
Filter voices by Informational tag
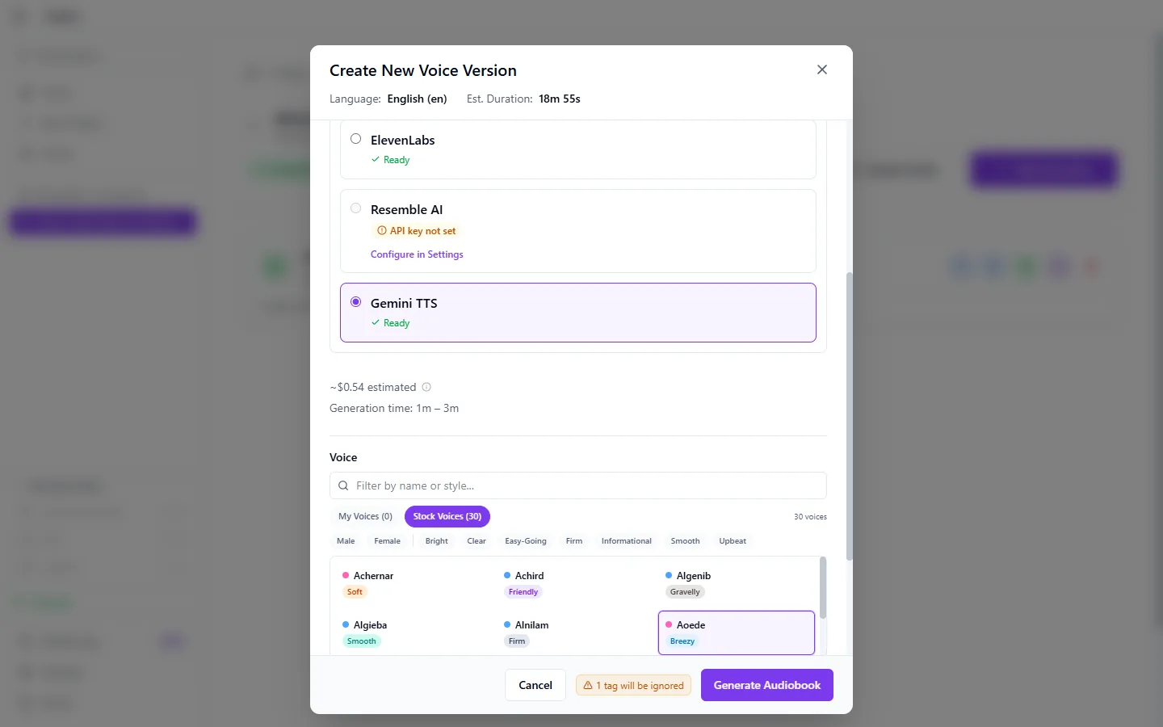pyautogui.click(x=626, y=541)
